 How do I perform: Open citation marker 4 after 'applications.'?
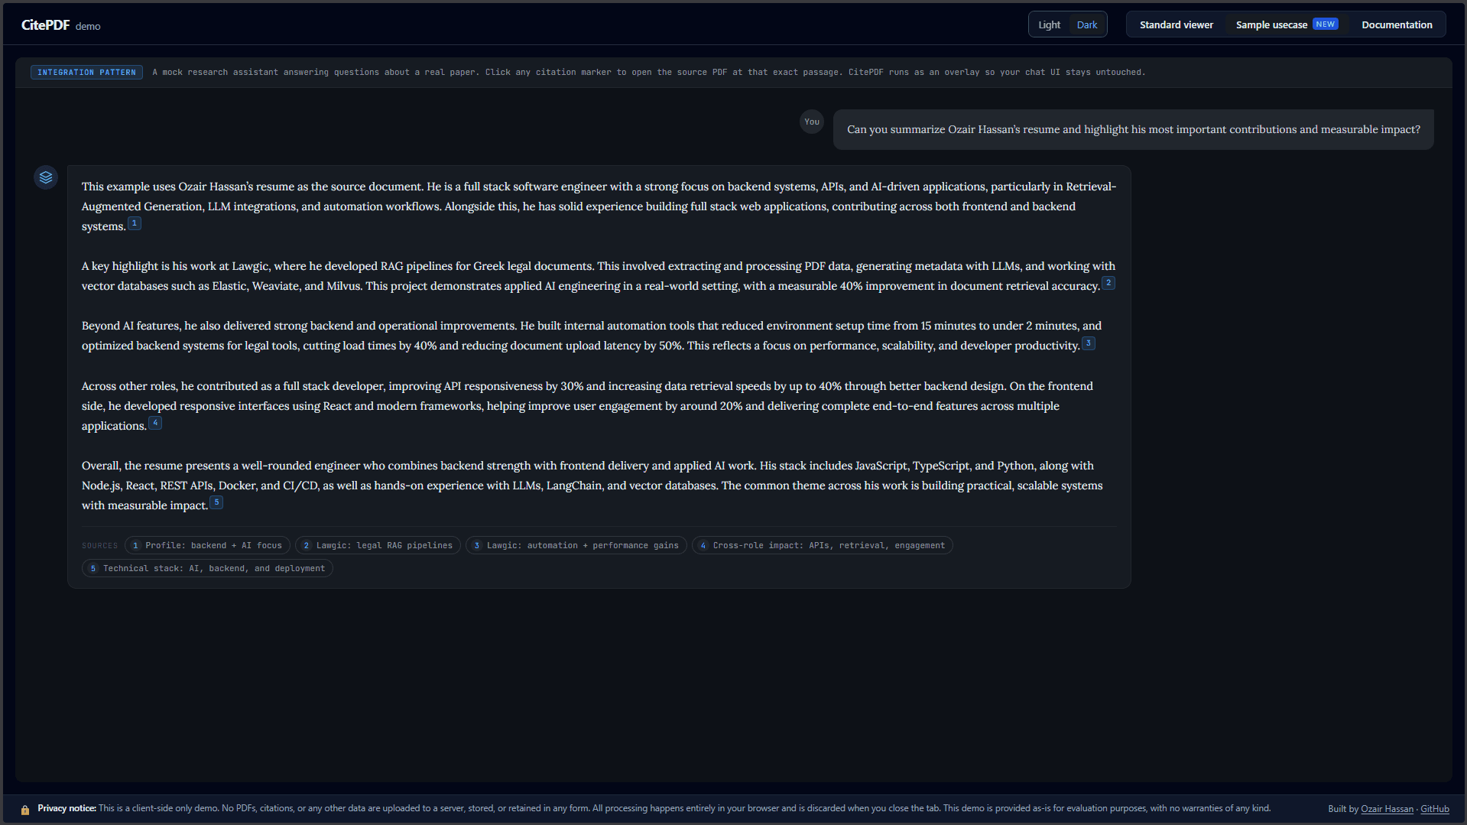[155, 423]
